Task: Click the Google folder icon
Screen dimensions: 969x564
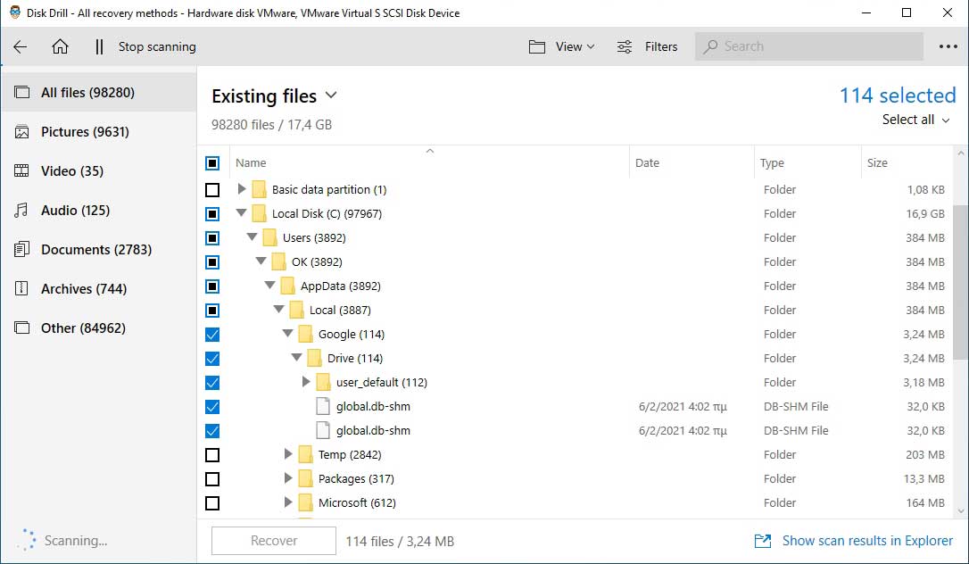Action: [305, 334]
